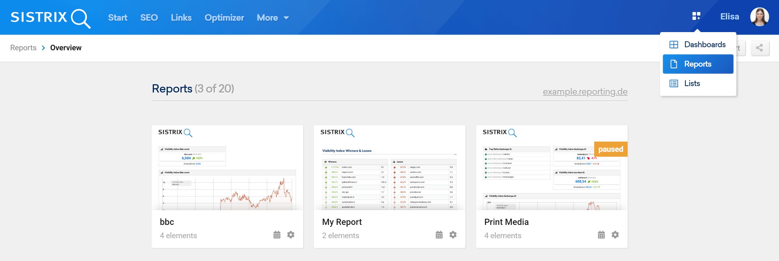Open calendar schedule for Print Media report
779x261 pixels.
tap(601, 235)
